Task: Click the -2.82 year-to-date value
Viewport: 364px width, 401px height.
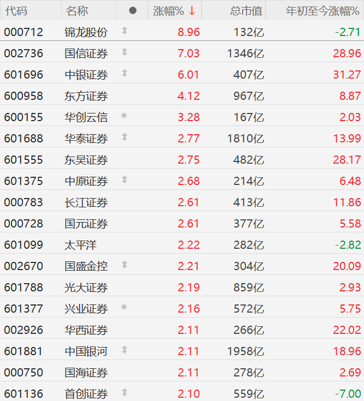Action: [348, 245]
